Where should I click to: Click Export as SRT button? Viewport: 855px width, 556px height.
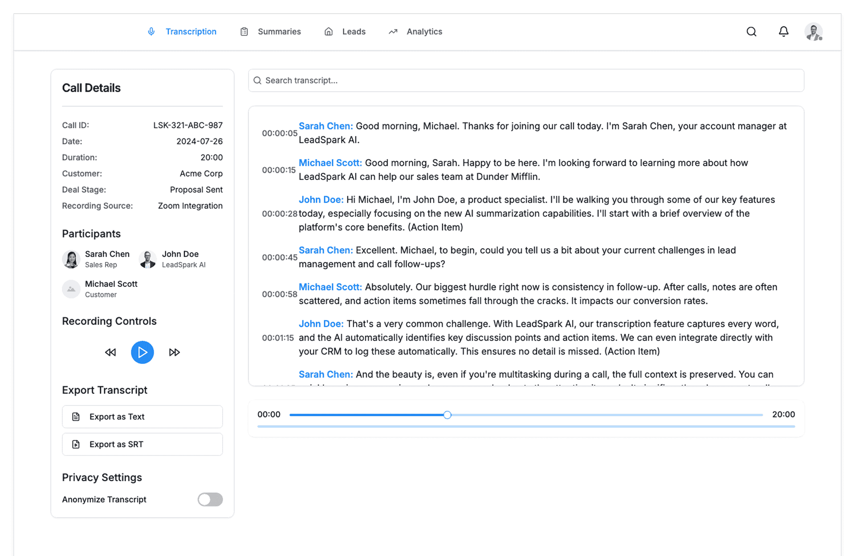tap(142, 444)
